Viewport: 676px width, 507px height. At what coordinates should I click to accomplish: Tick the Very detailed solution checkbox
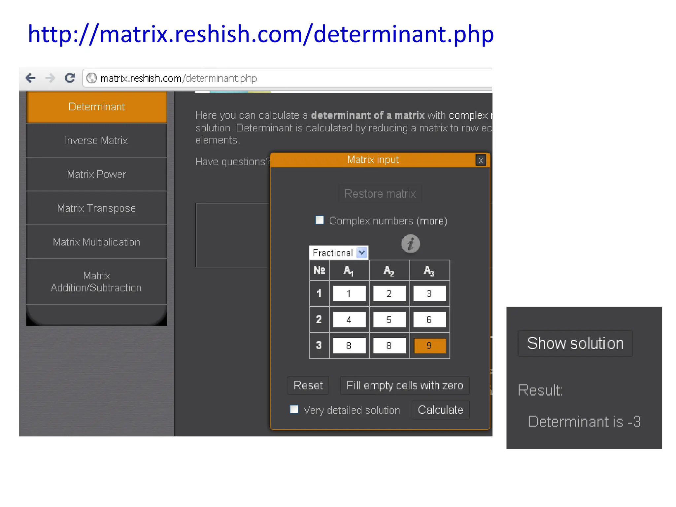point(294,409)
